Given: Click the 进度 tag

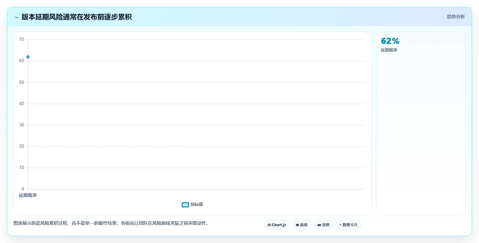Looking at the screenshot, I should pos(323,225).
